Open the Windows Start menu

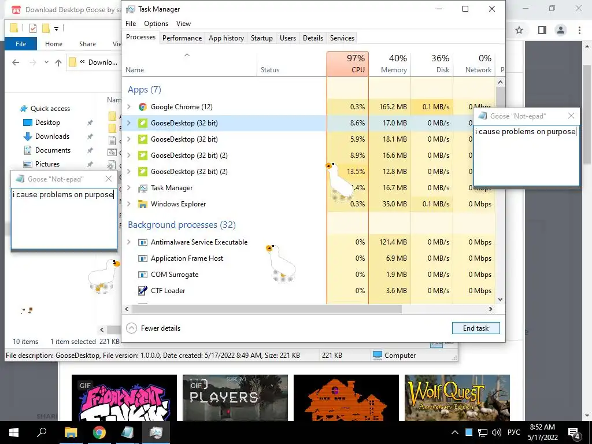(x=14, y=432)
